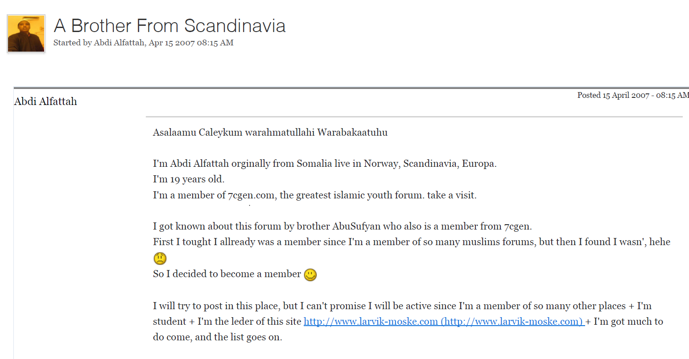689x359 pixels.
Task: Click the sad face emoticon
Action: [x=160, y=258]
